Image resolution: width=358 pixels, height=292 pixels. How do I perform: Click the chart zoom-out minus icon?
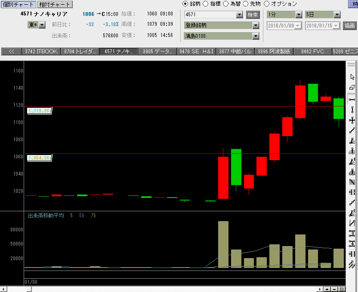coord(334,289)
